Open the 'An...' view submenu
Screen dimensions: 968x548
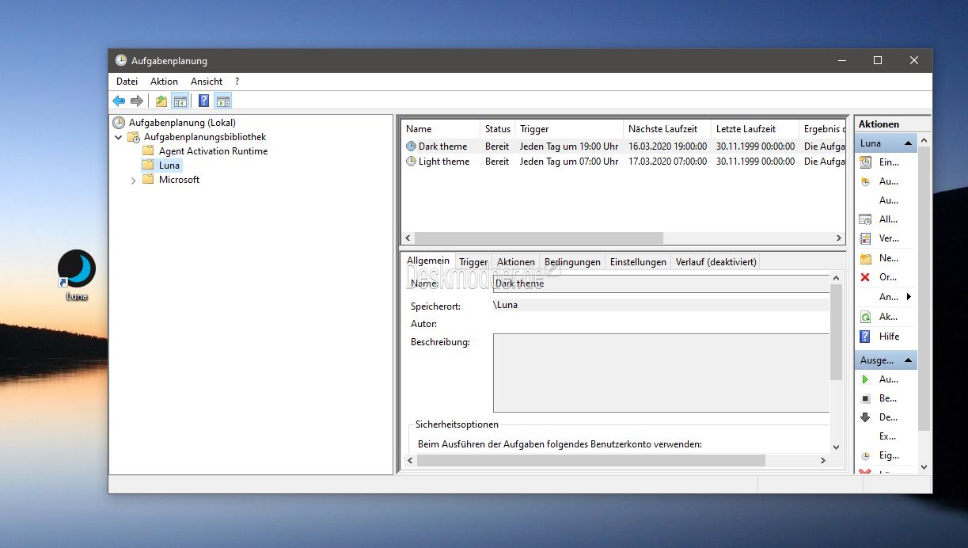coord(888,297)
